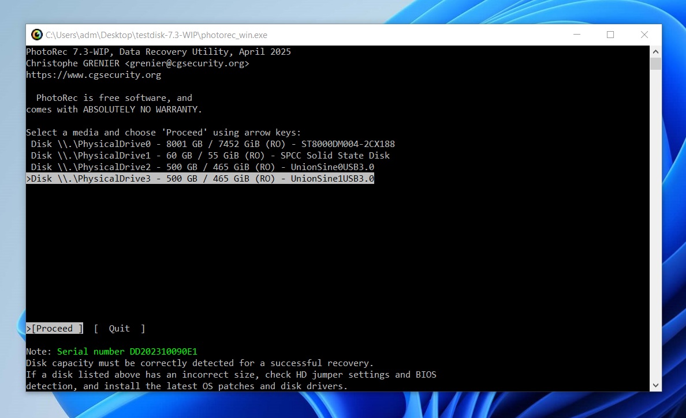Close the photorec_win.exe window

click(x=644, y=35)
